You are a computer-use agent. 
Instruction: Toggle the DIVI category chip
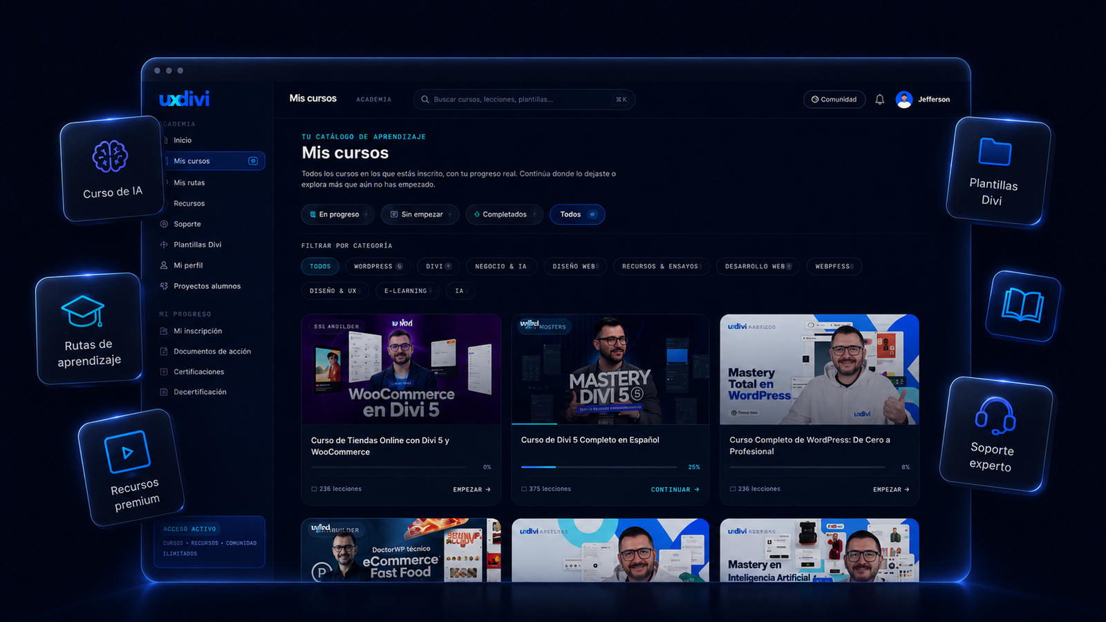[x=438, y=266]
